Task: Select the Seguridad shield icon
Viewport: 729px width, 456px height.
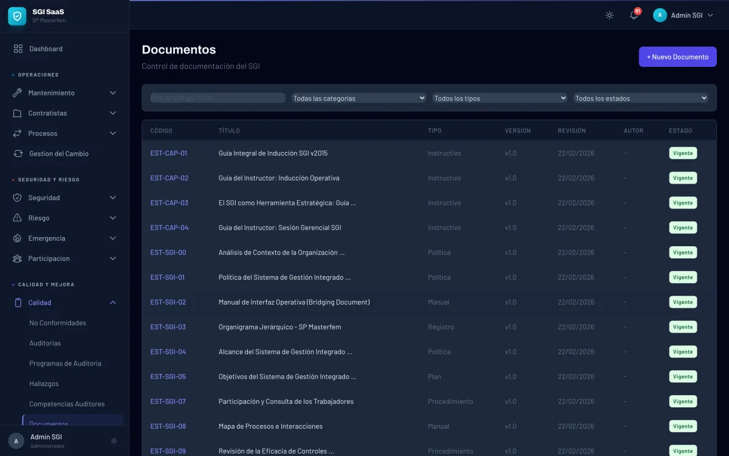Action: (17, 198)
